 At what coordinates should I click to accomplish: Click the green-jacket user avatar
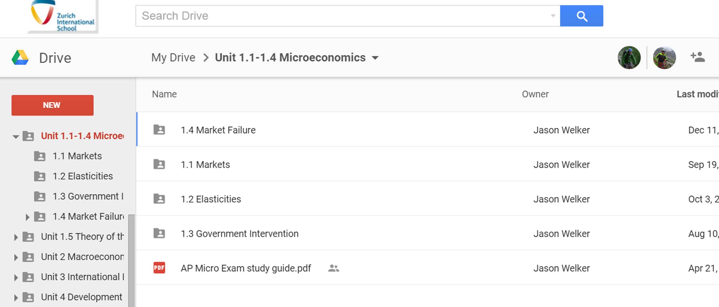[x=629, y=58]
